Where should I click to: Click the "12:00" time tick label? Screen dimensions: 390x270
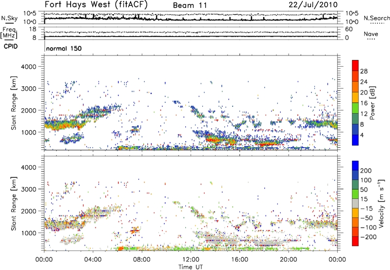tap(191, 260)
